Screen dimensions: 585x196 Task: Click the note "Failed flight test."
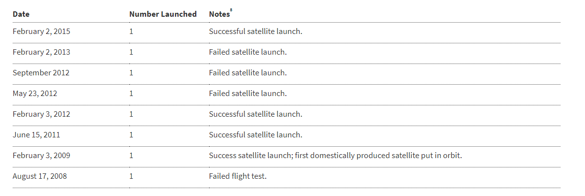point(238,176)
